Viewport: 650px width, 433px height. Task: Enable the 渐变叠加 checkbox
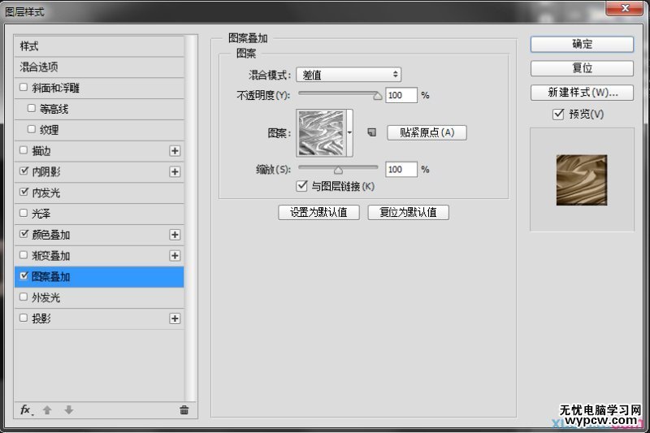coord(24,255)
